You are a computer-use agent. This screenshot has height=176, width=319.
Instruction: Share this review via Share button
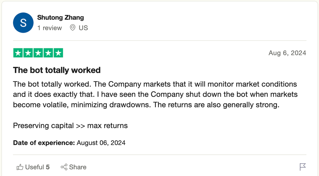pos(73,167)
